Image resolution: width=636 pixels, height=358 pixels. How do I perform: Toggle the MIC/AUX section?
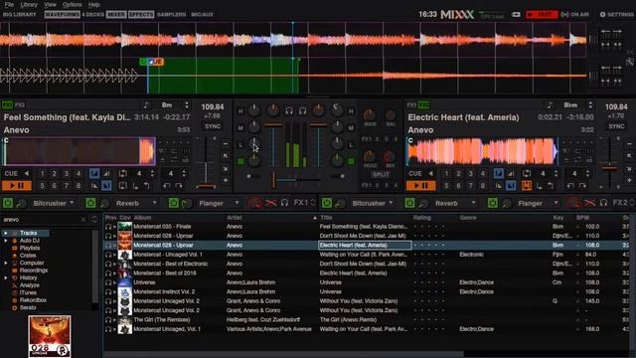(202, 14)
